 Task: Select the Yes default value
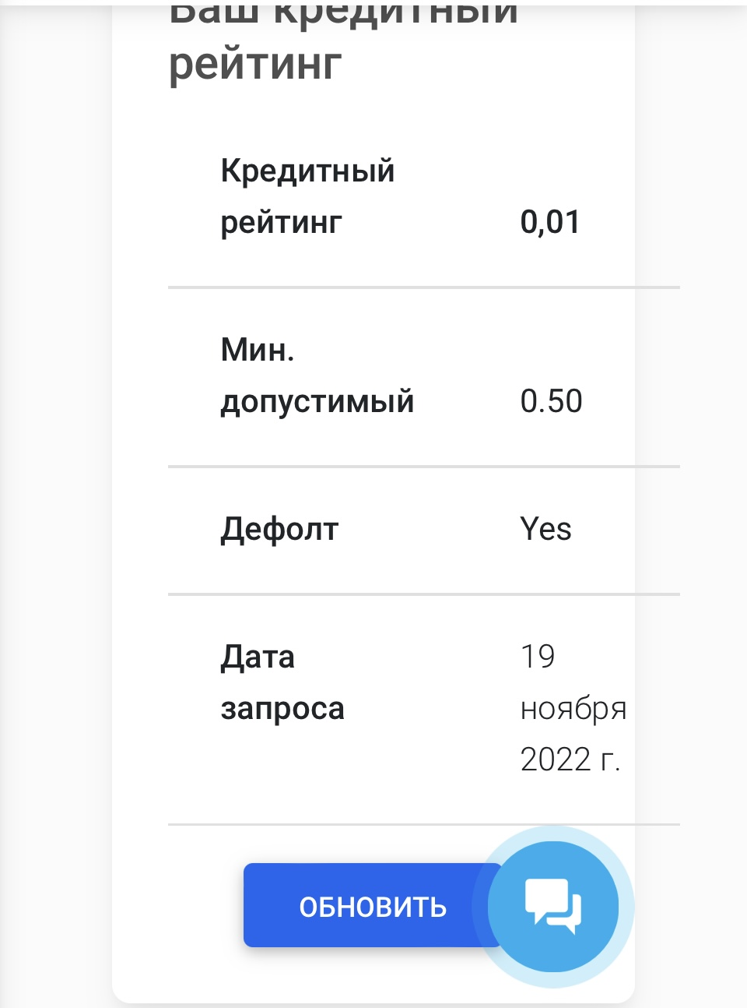(545, 529)
